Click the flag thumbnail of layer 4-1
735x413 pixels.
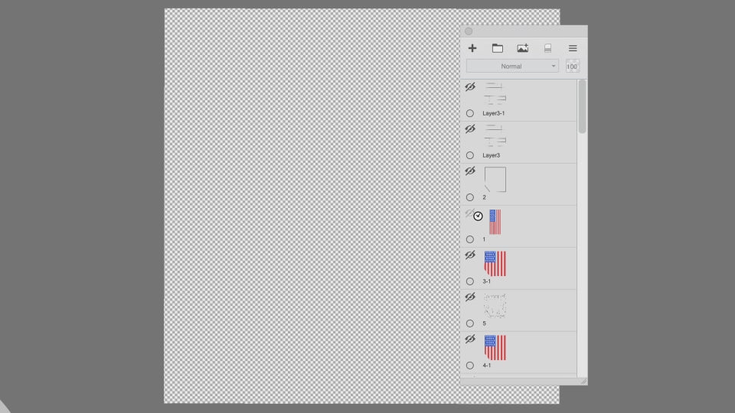coord(495,348)
